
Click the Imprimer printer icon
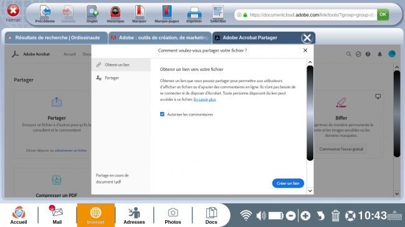pos(194,12)
